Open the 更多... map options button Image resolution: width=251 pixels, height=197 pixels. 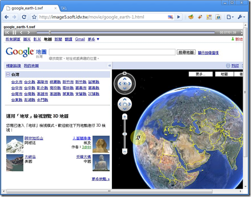click(x=201, y=74)
